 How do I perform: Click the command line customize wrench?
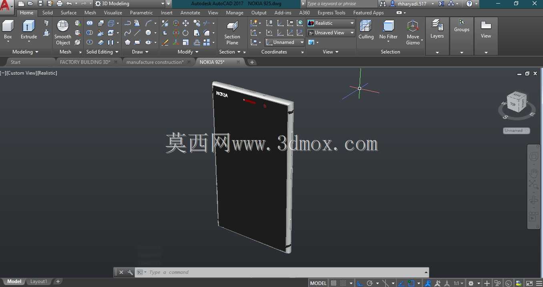(x=130, y=272)
